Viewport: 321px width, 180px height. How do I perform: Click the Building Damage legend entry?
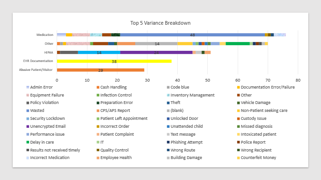click(184, 158)
